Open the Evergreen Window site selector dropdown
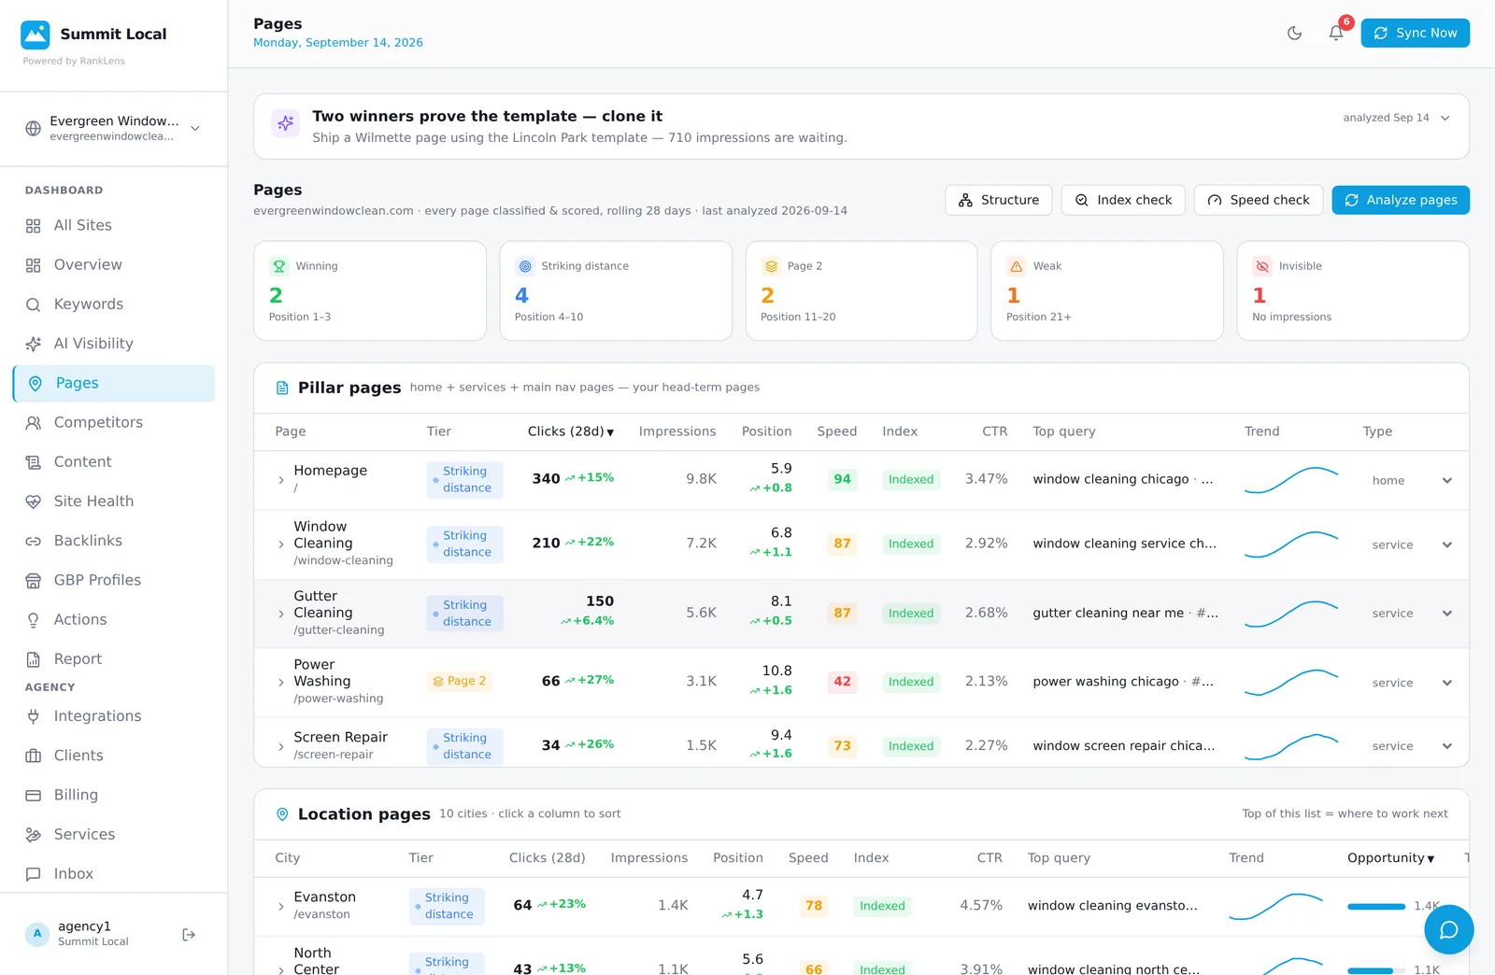Screen dimensions: 1495x975 pos(113,128)
